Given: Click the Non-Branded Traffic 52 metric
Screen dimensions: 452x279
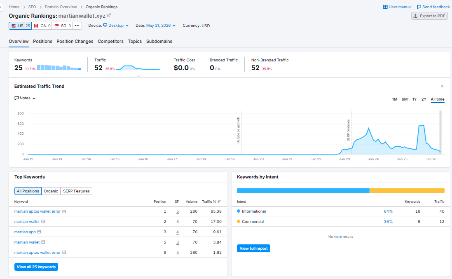Looking at the screenshot, I should pyautogui.click(x=255, y=68).
